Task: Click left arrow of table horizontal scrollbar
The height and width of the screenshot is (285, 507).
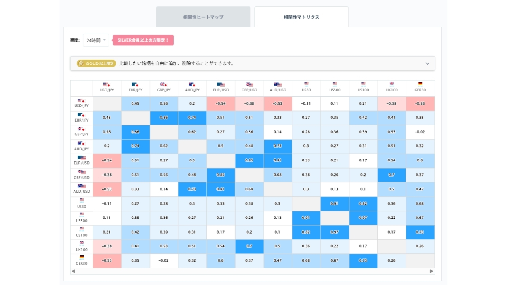Action: (73, 271)
